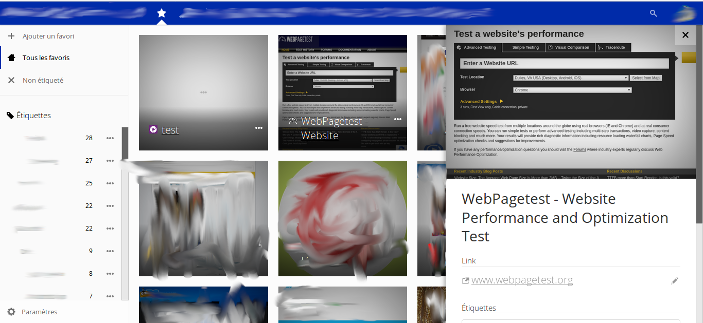This screenshot has width=703, height=323.
Task: Click the X icon beside "Non étiqueté"
Action: coord(11,80)
